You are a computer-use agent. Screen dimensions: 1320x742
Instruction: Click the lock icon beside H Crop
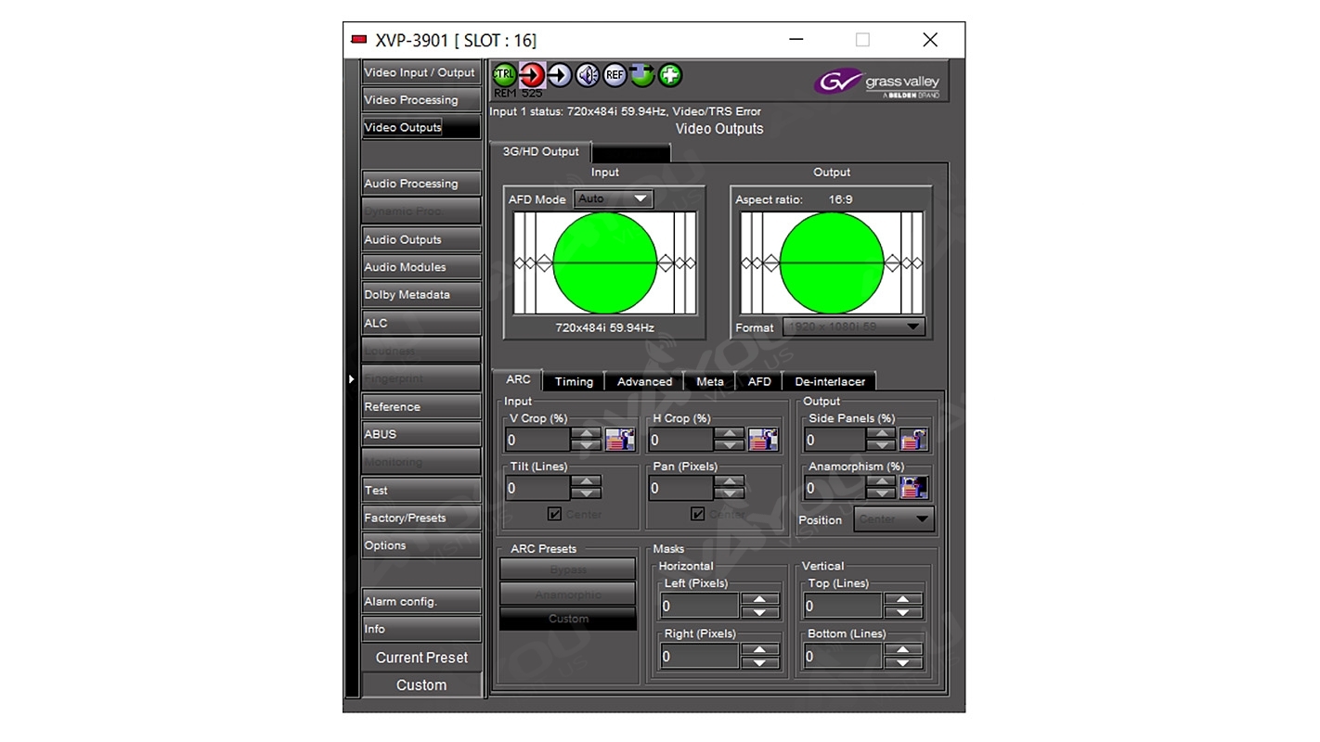(762, 440)
